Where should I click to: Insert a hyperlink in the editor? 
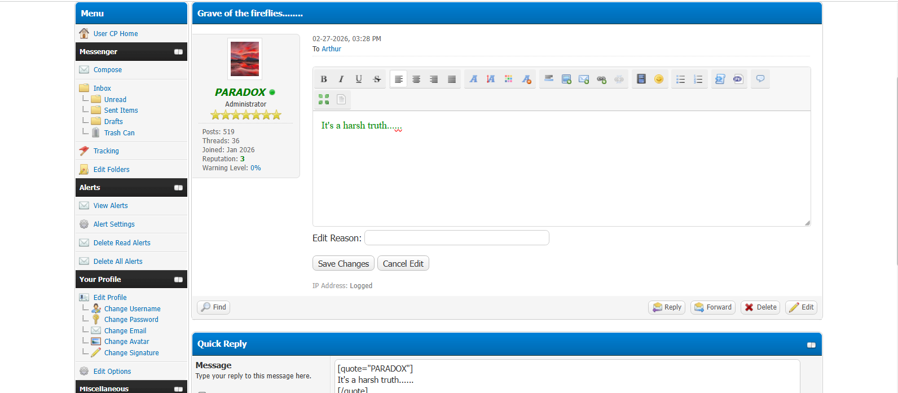tap(601, 80)
